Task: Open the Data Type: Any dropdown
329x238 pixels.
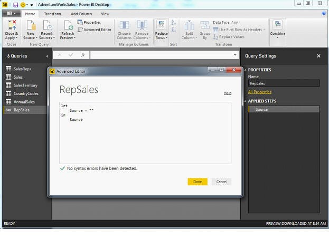Action: tap(227, 22)
